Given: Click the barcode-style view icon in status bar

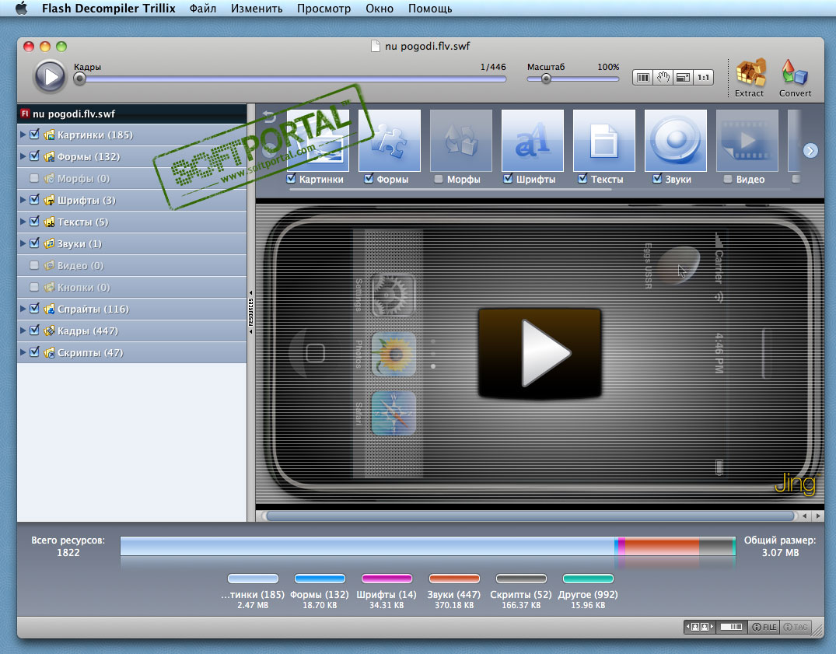Looking at the screenshot, I should click(x=732, y=628).
